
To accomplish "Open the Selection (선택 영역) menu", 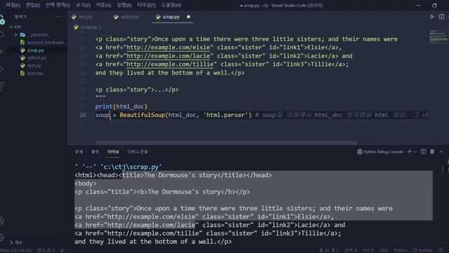I will point(58,5).
